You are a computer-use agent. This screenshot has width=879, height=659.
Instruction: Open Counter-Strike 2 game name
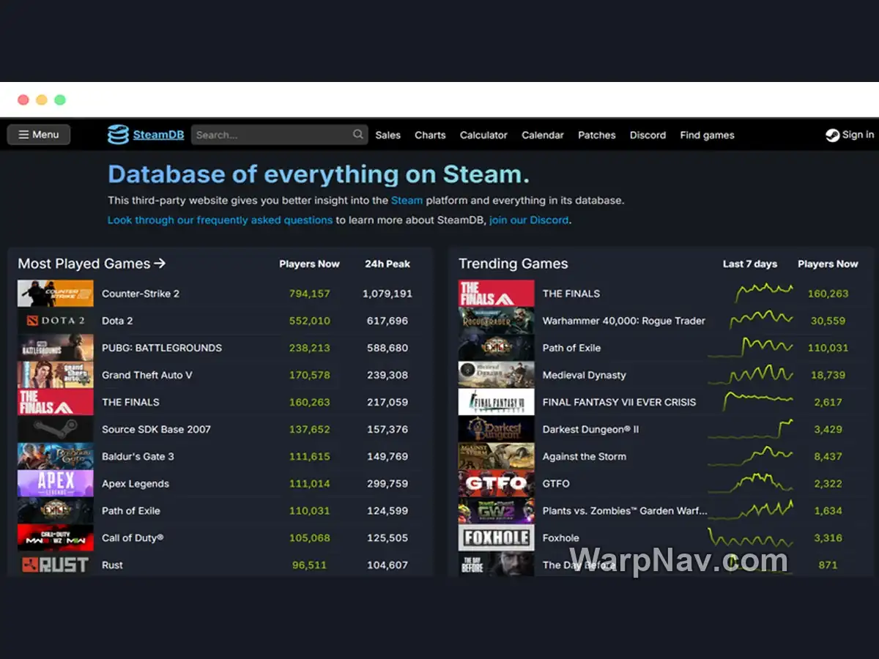[141, 294]
